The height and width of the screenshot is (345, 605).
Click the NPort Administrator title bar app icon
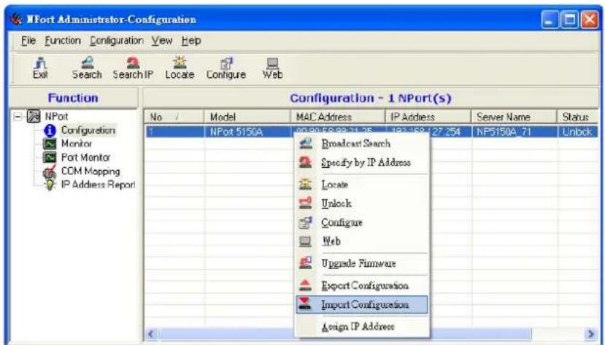point(16,19)
